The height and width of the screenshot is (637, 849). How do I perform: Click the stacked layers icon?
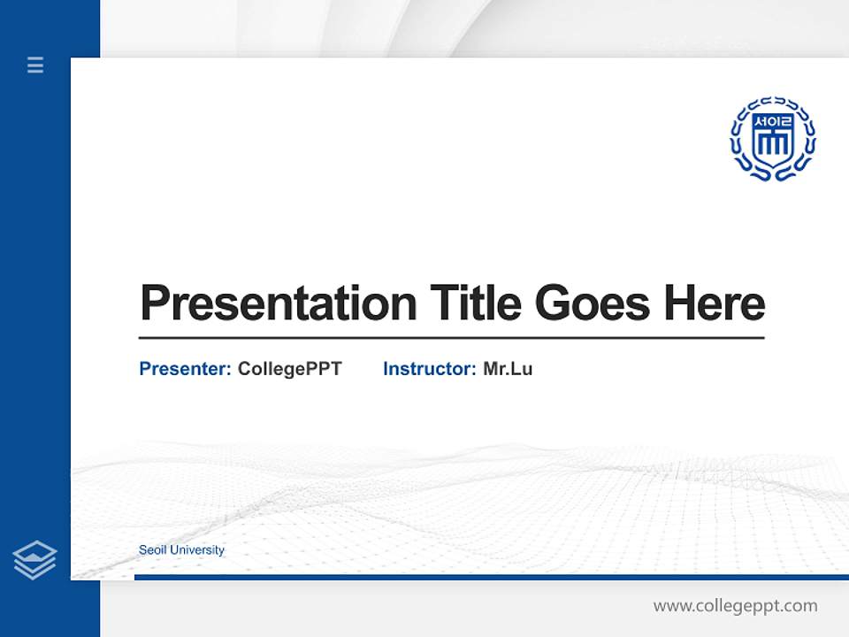tap(34, 560)
